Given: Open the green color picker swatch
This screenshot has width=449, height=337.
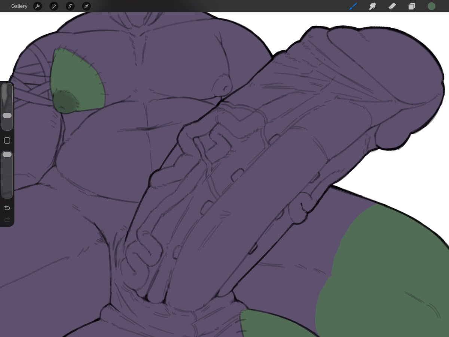Looking at the screenshot, I should click(431, 6).
